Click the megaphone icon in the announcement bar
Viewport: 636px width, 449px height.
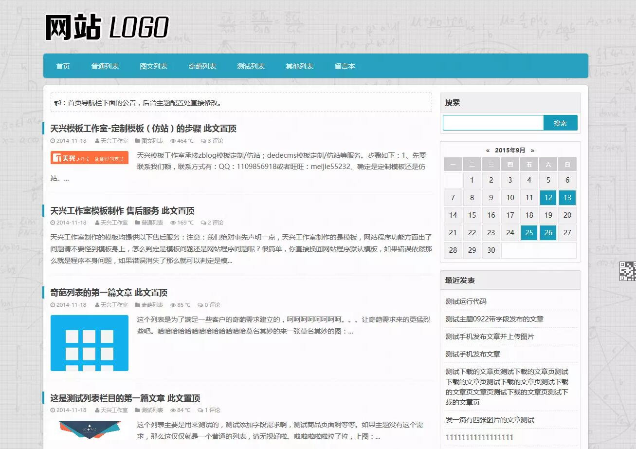pyautogui.click(x=57, y=103)
